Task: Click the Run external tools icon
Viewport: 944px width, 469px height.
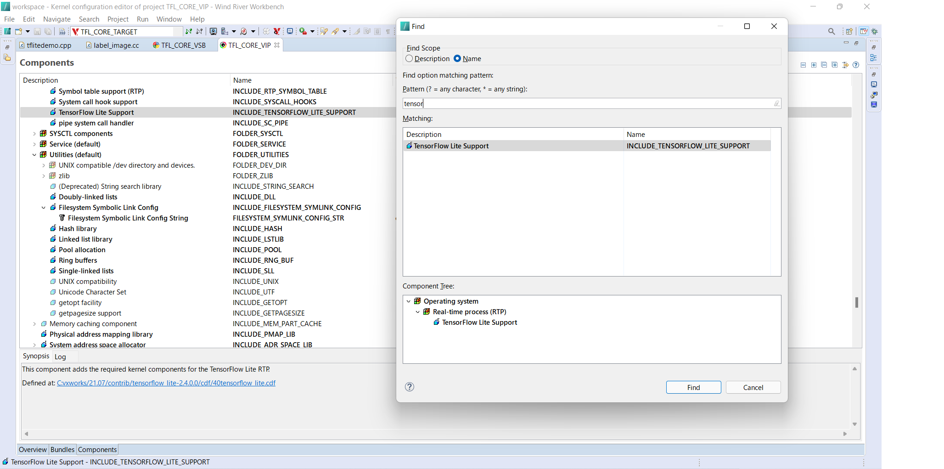Action: [x=303, y=31]
